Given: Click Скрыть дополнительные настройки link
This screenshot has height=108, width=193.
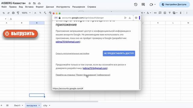Looking at the screenshot, I should point(72,53).
